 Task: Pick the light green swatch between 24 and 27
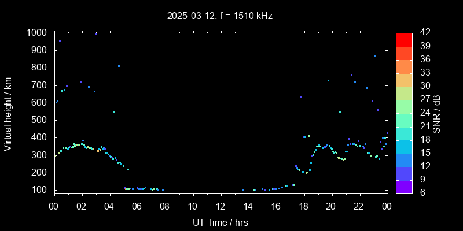[404, 106]
